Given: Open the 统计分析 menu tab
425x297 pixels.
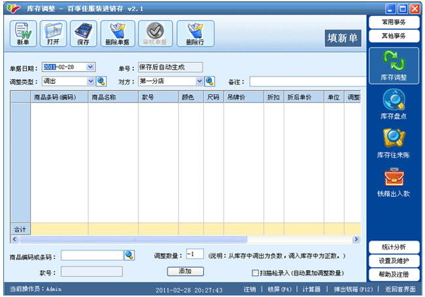Looking at the screenshot, I should tap(394, 247).
